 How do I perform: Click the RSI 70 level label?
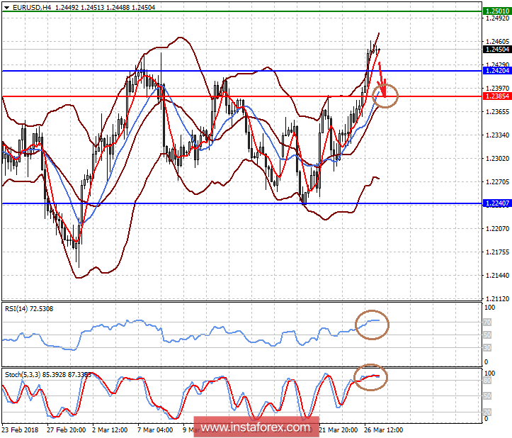click(487, 322)
